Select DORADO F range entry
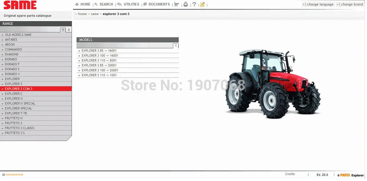 click(x=36, y=64)
